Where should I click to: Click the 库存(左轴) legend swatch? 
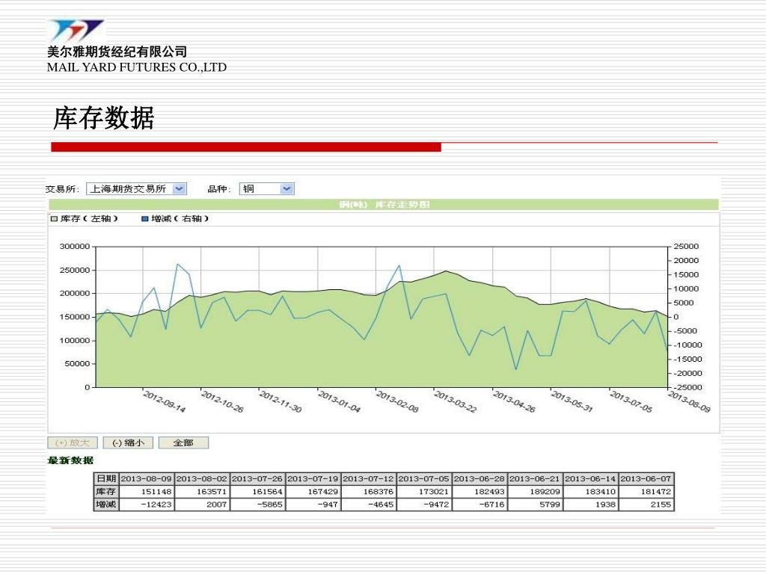(54, 219)
